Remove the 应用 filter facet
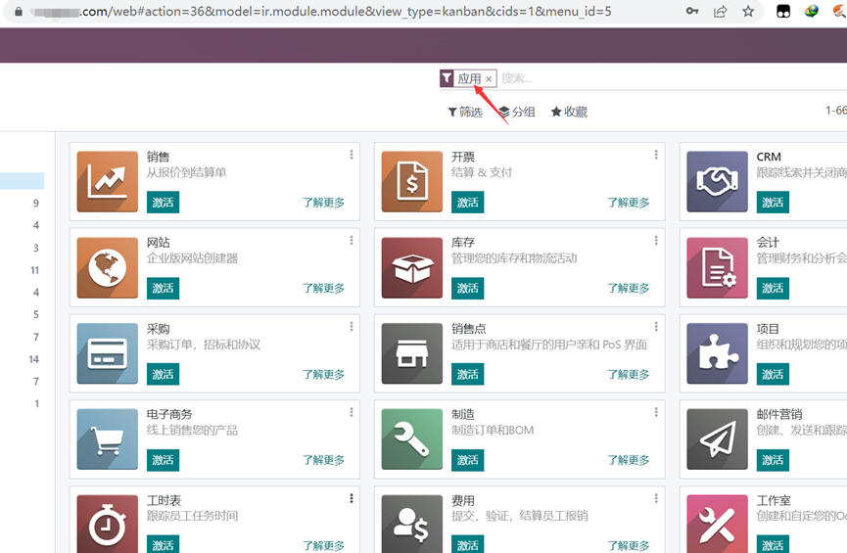 point(489,79)
